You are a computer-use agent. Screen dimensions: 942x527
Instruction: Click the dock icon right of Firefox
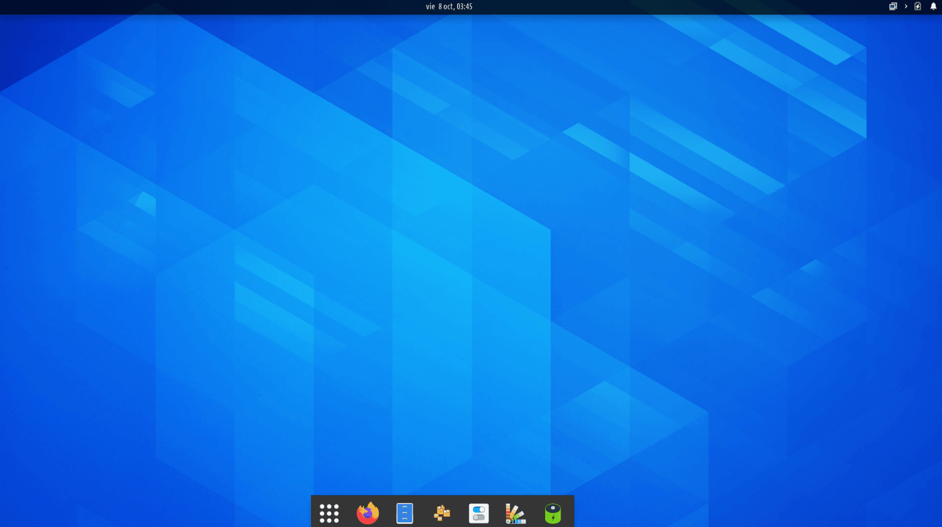405,513
